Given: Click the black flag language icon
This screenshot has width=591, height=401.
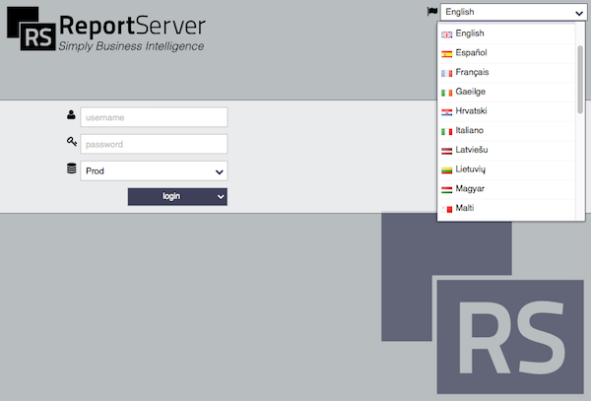Looking at the screenshot, I should [x=432, y=12].
